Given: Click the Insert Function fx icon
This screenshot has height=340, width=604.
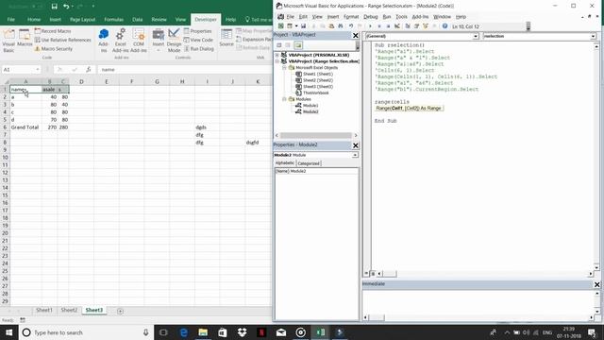Looking at the screenshot, I should point(88,69).
